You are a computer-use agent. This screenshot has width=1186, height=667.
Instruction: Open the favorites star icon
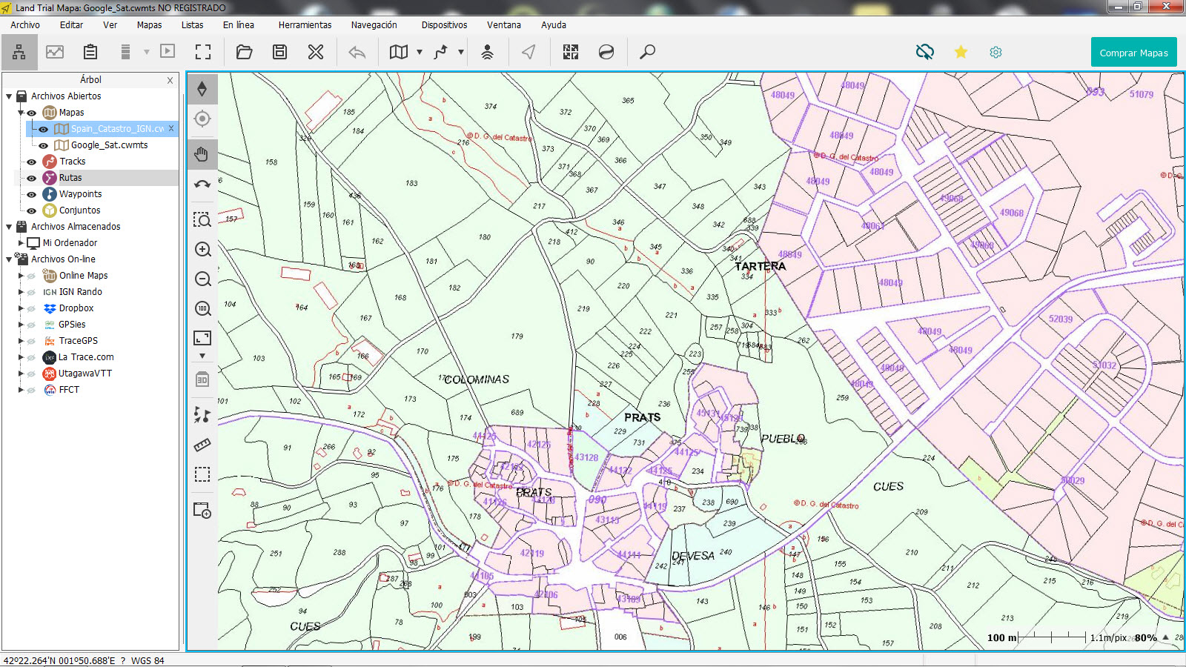tap(961, 52)
